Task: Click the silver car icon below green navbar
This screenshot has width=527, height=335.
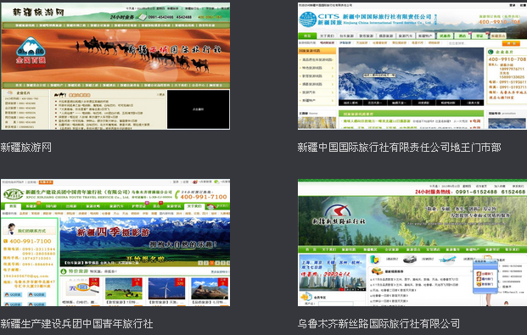Action: [x=409, y=259]
